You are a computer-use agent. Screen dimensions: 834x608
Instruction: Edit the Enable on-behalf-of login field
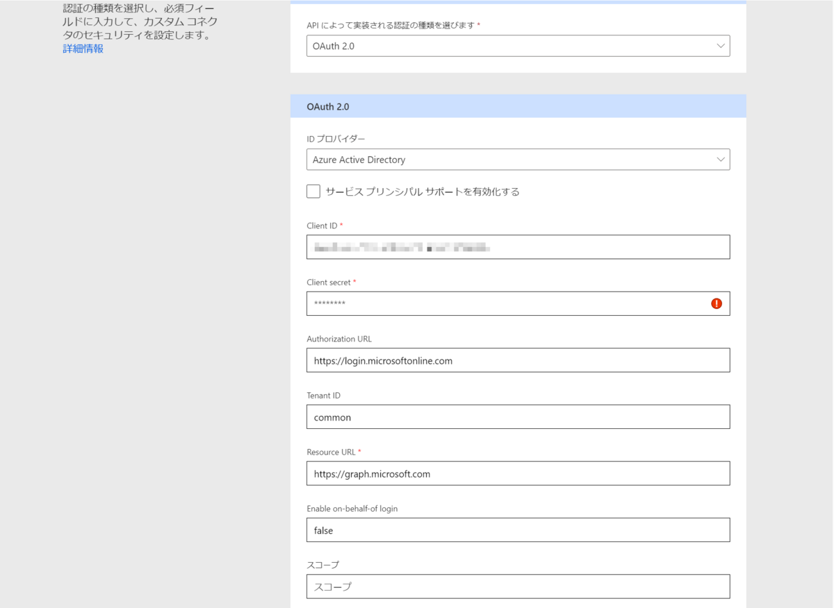tap(518, 530)
